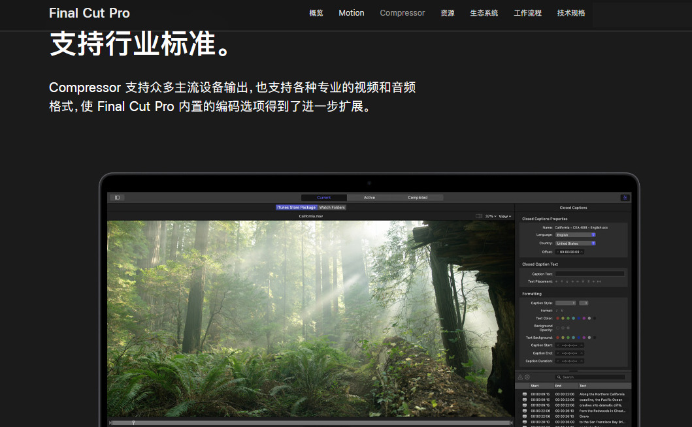Viewport: 692px width, 427px height.
Task: Open the wider Caption Style dropdown
Action: (566, 303)
